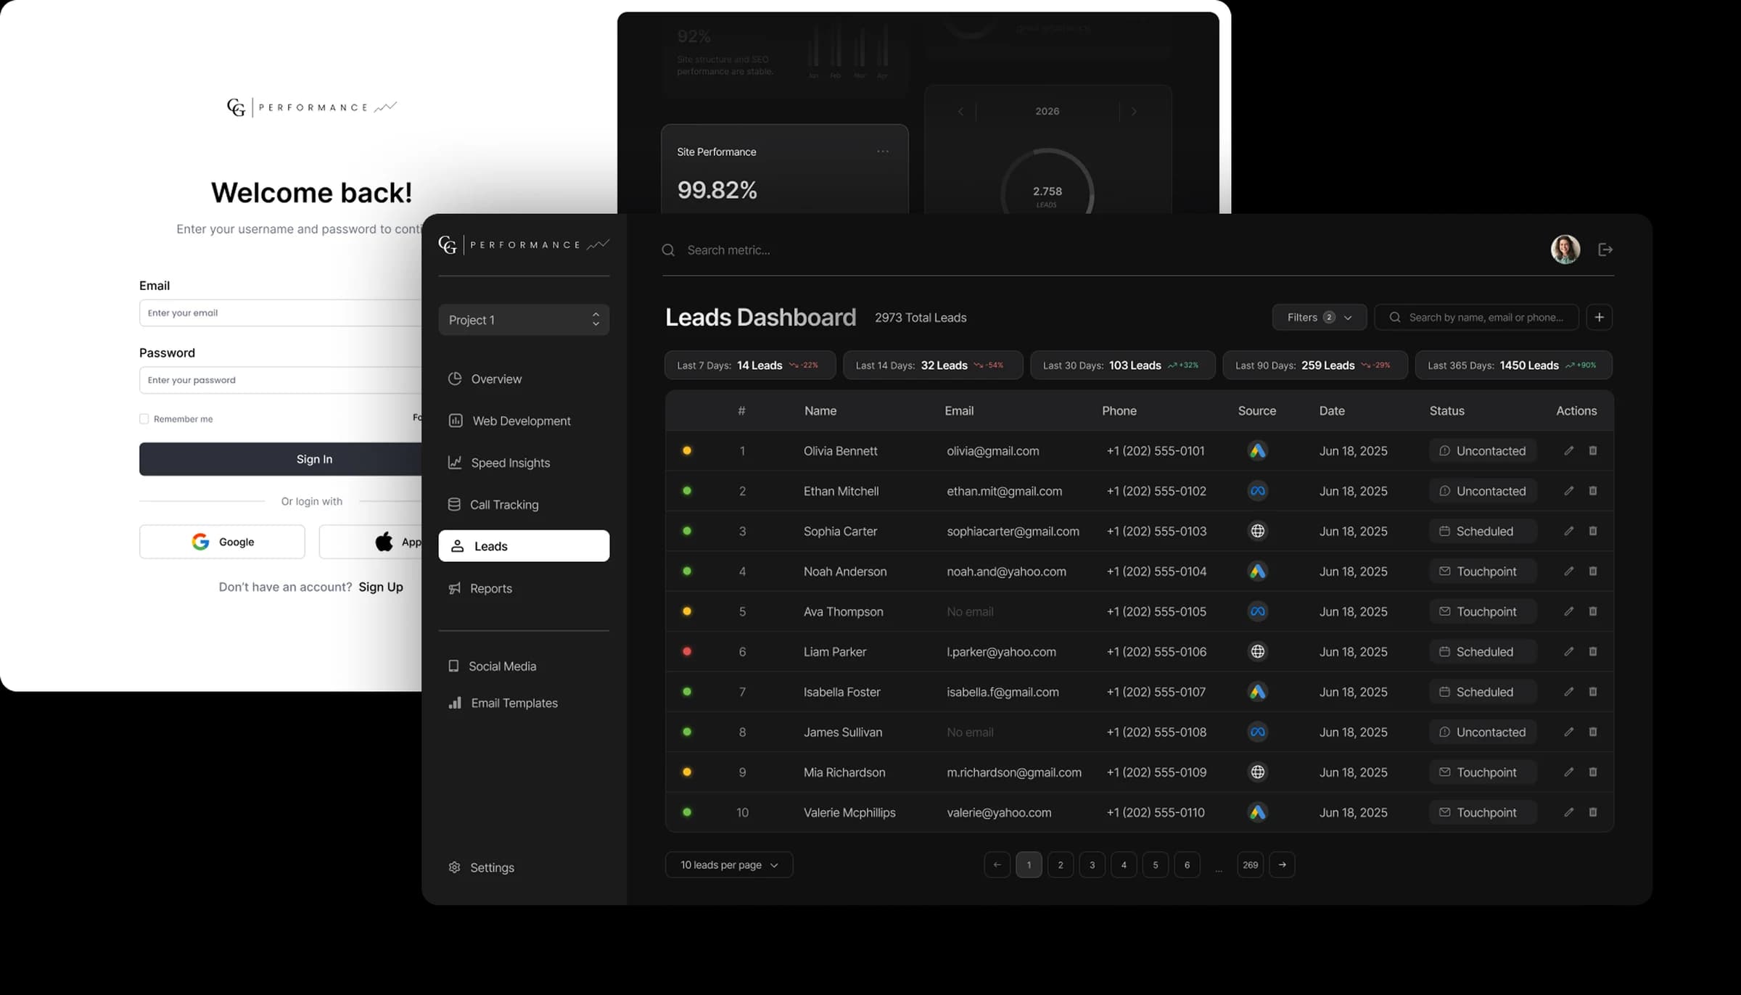
Task: Click the edit pencil for Sophia Carter
Action: 1568,531
